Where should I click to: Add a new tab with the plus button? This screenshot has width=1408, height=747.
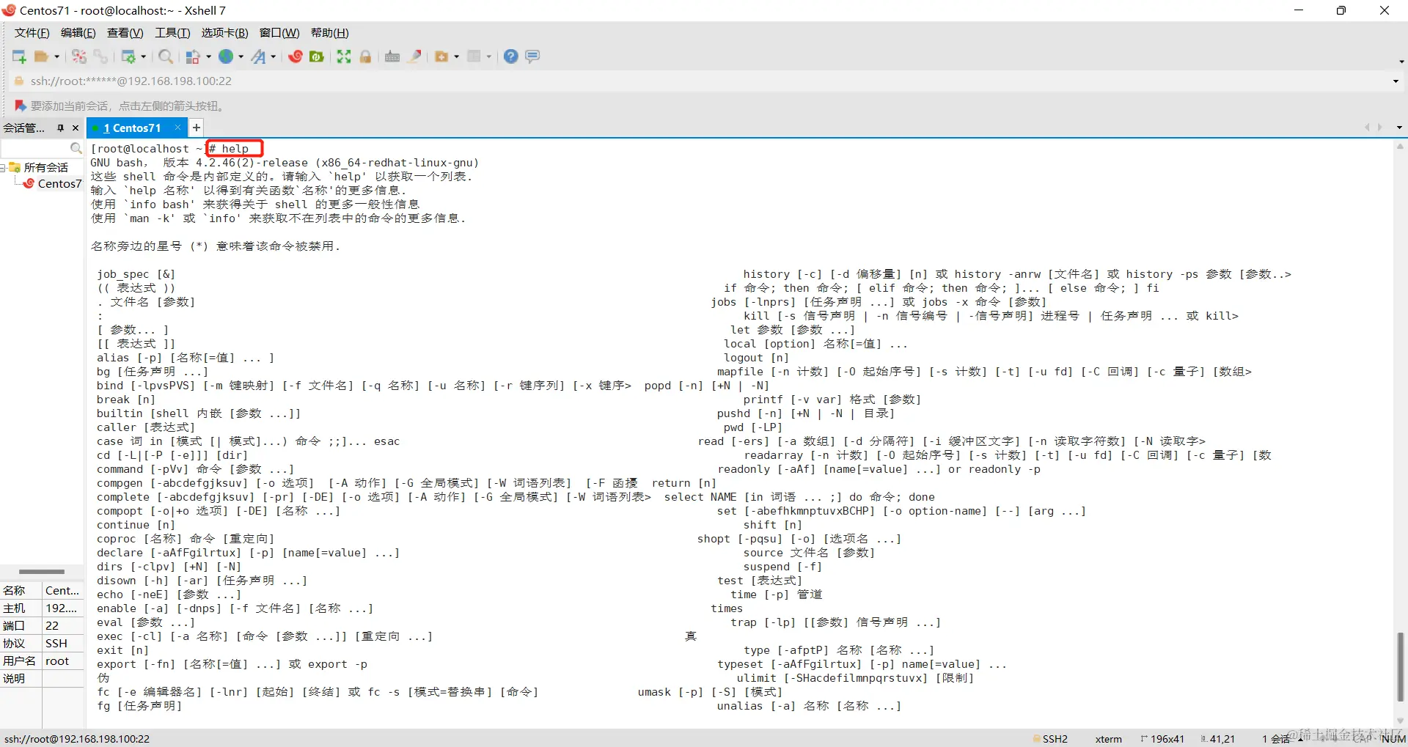tap(197, 128)
